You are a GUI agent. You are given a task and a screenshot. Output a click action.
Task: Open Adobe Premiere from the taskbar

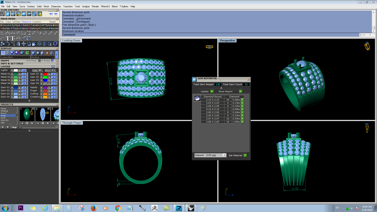point(21,208)
